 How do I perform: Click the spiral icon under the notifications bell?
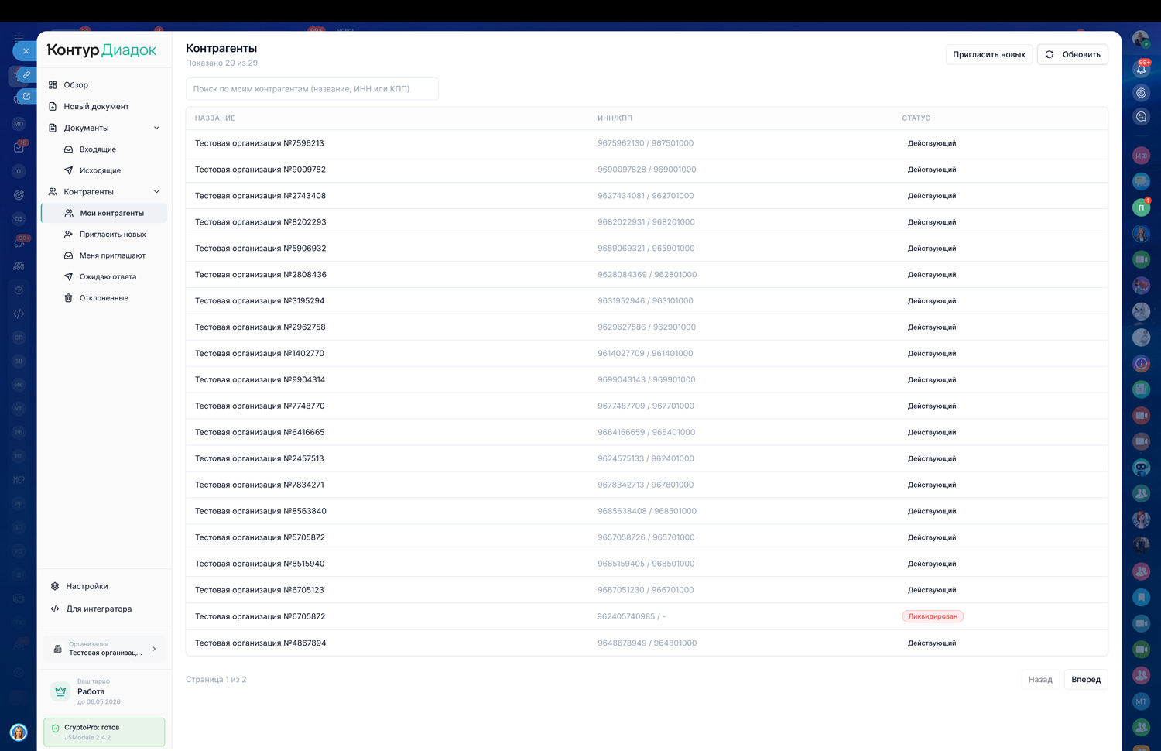tap(1142, 93)
